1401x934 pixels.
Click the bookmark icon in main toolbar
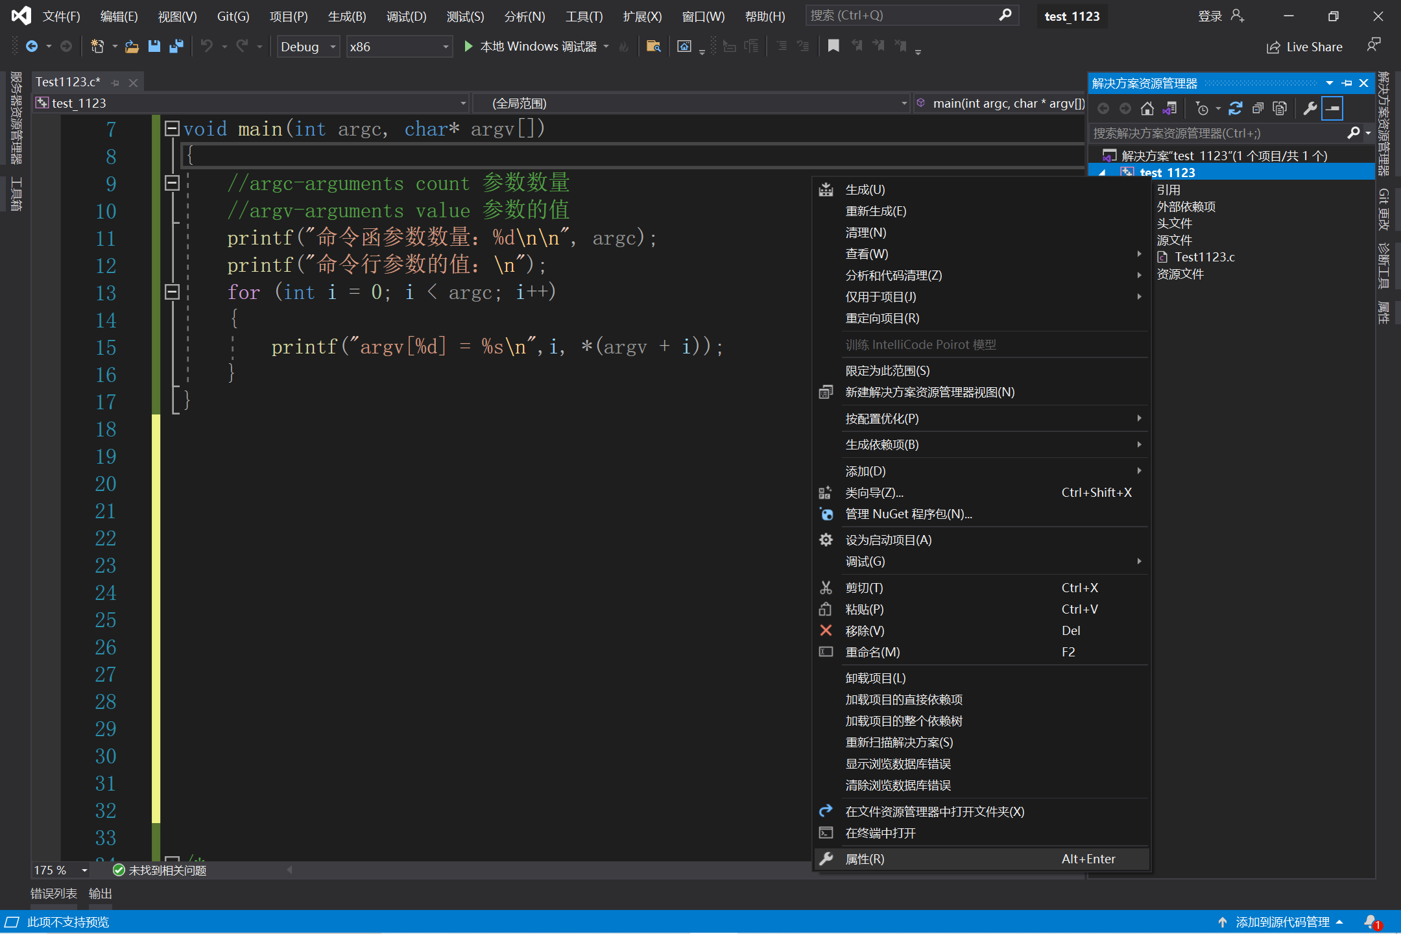coord(833,46)
